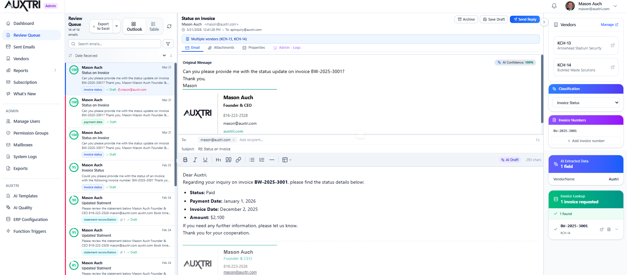This screenshot has width=627, height=275.
Task: Insert a bulleted list
Action: (x=252, y=160)
